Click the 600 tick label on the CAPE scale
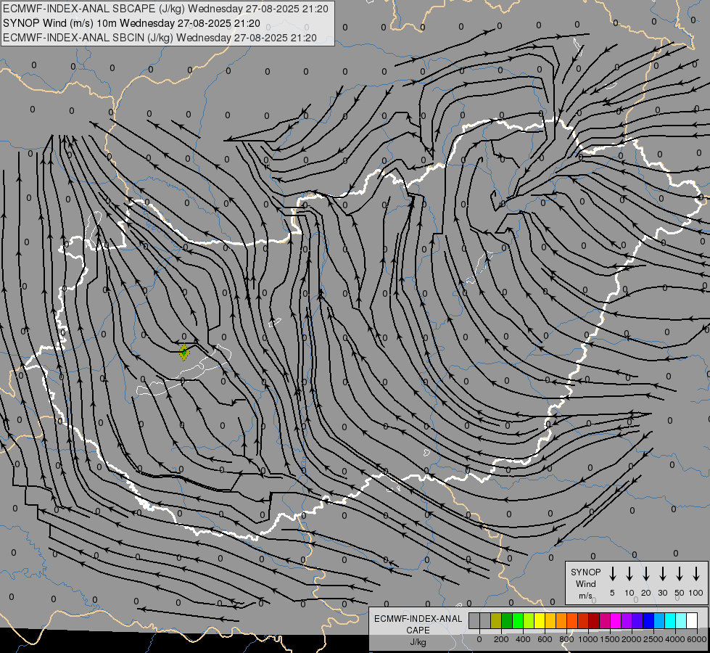Screen dimensions: 710x653 (545, 639)
